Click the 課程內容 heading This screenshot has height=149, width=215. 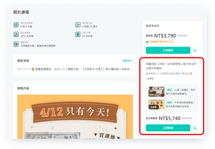tap(23, 88)
